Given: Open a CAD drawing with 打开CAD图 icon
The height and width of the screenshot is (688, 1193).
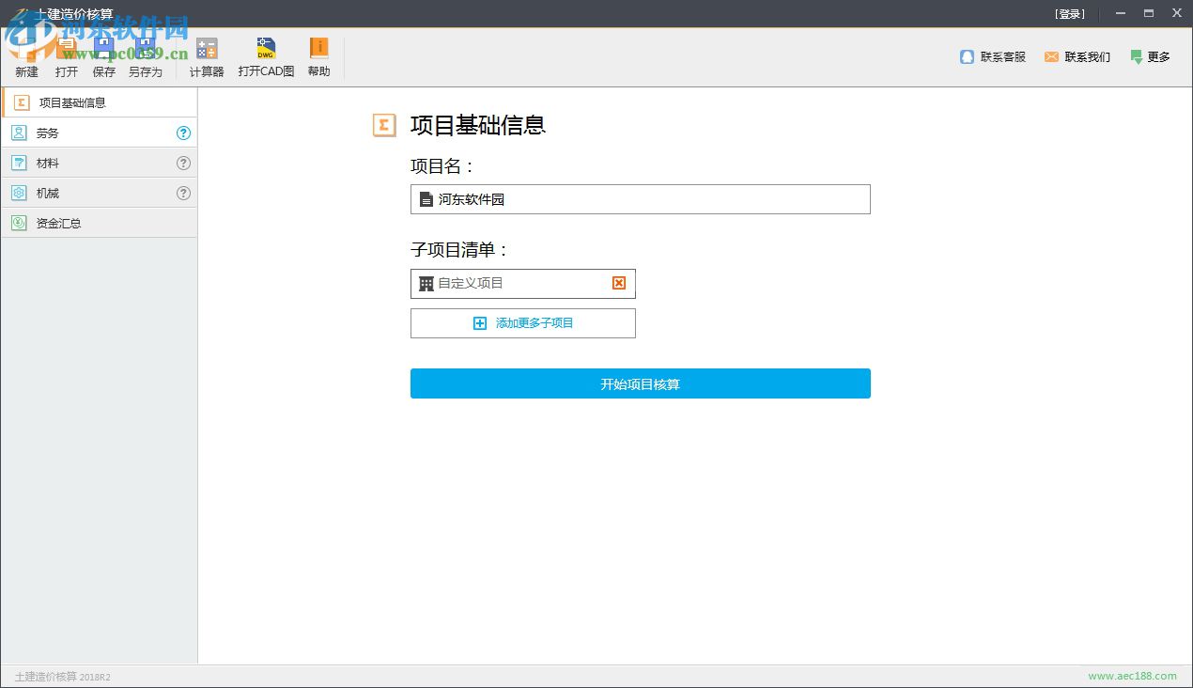Looking at the screenshot, I should pyautogui.click(x=266, y=56).
